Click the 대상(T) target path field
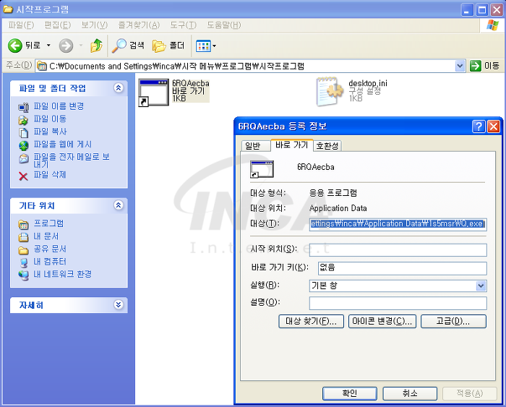506x407 pixels. pos(398,223)
